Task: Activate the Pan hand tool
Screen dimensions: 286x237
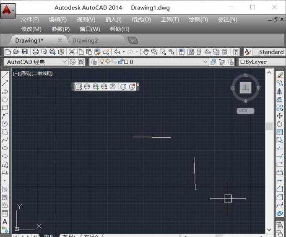Action: [x=146, y=52]
